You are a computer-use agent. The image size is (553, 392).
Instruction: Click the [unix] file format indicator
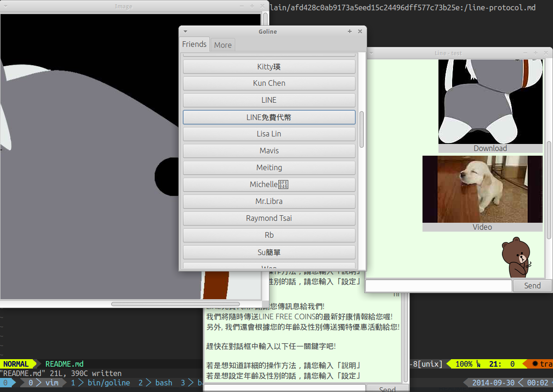430,364
